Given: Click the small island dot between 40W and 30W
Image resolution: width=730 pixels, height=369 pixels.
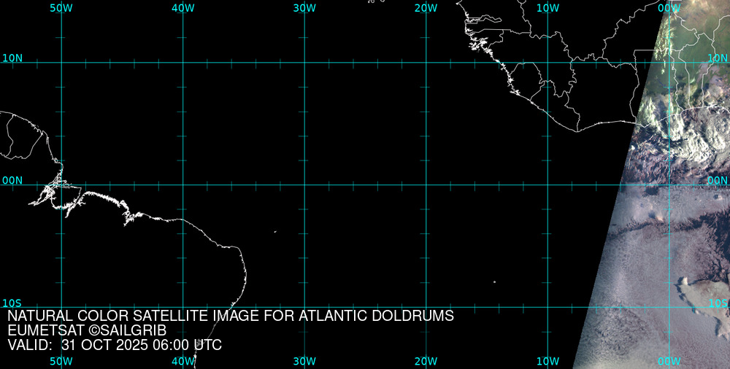Looking at the screenshot, I should [275, 232].
